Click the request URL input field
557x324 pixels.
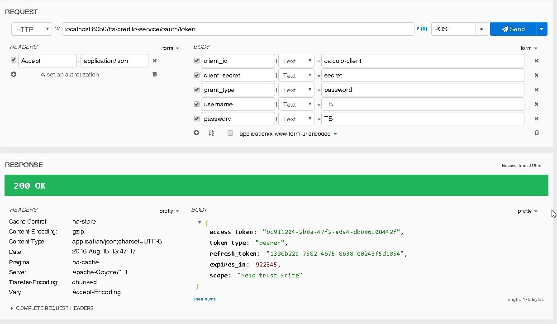point(238,29)
